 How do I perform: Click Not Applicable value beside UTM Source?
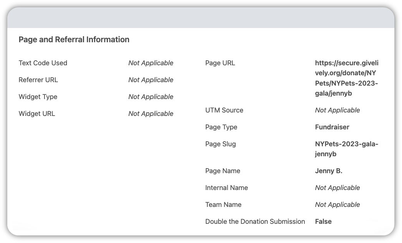[337, 110]
